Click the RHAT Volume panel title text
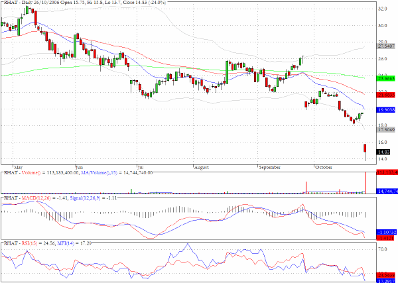398x283 pixels. [x=78, y=173]
